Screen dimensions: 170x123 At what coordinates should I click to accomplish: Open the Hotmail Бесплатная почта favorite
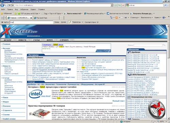pos(118,14)
